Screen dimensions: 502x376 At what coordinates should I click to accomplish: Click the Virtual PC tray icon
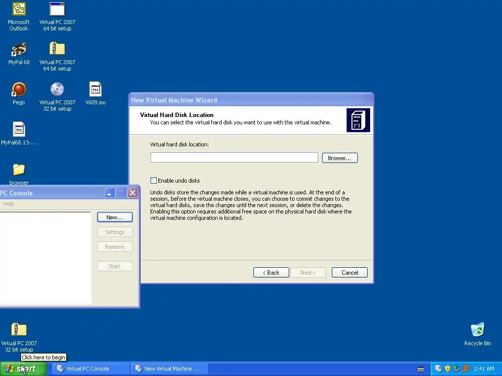click(x=439, y=369)
